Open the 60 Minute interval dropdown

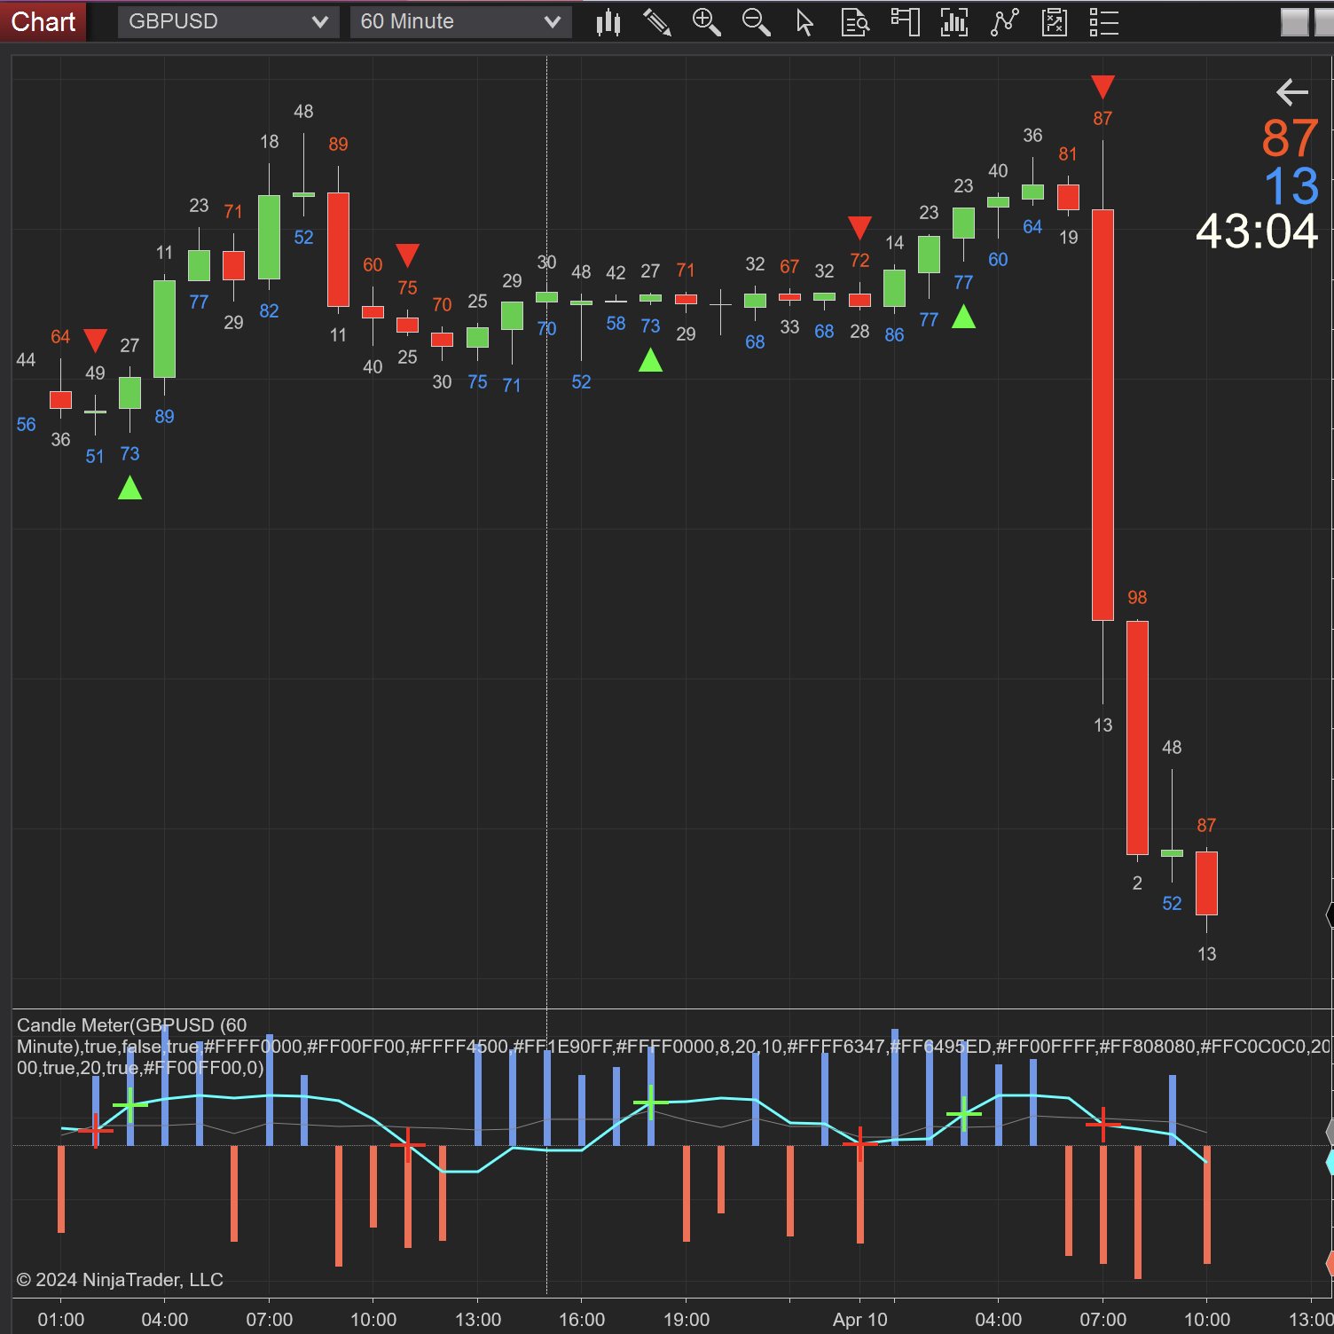(x=460, y=22)
